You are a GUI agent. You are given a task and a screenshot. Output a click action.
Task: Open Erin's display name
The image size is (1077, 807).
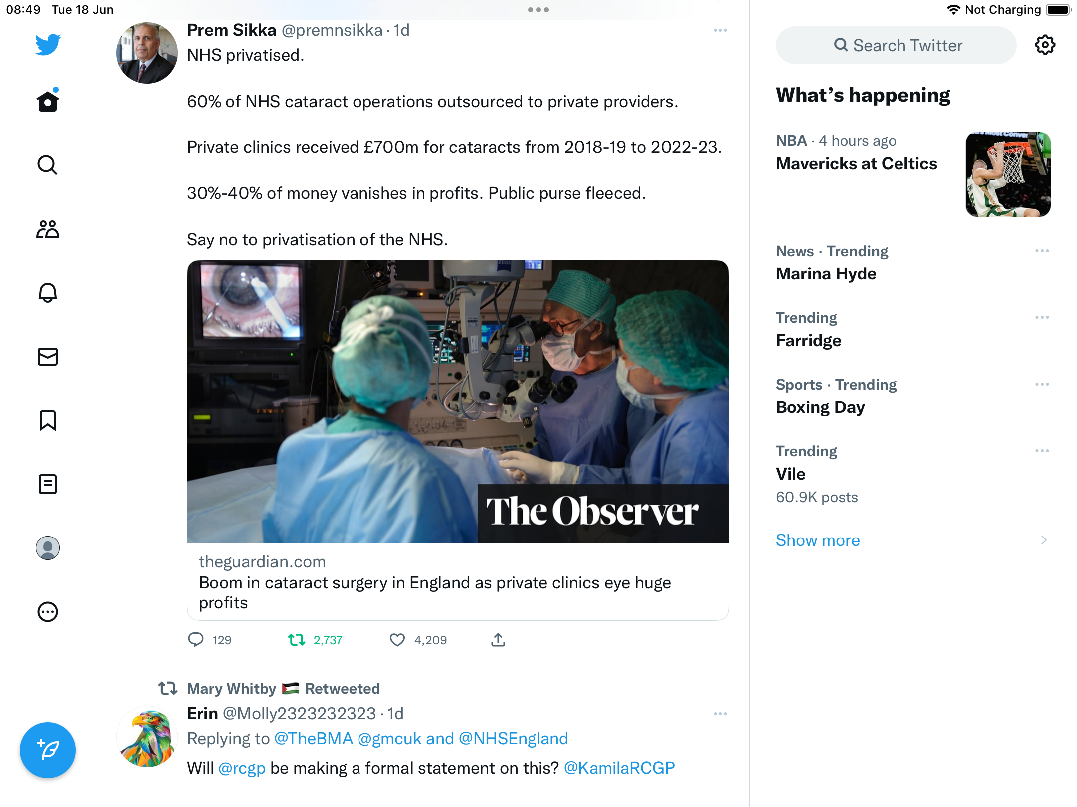coord(202,714)
